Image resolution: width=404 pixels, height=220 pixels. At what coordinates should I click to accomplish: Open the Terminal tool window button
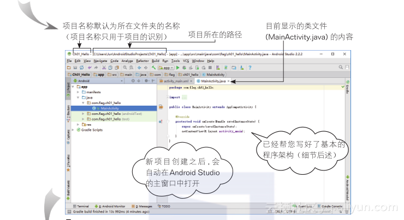tap(81, 206)
